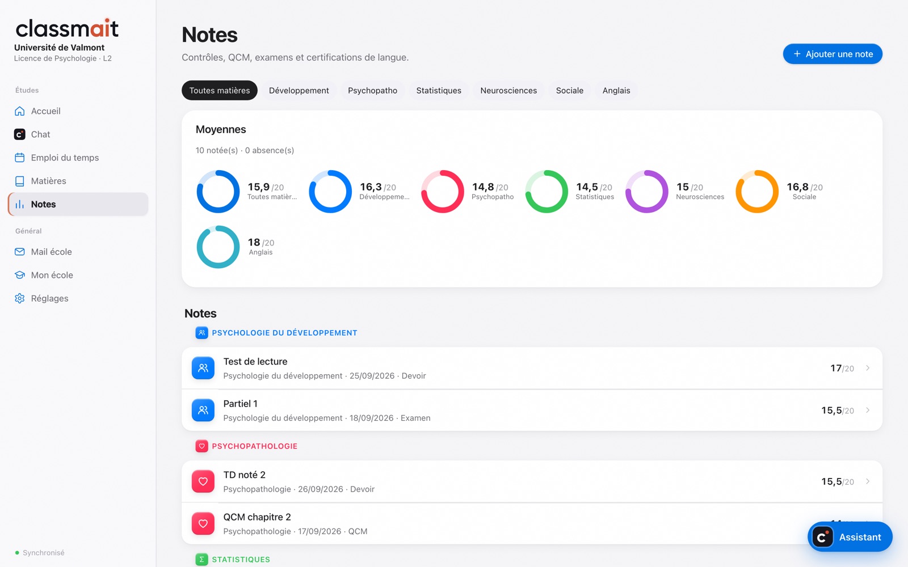Viewport: 908px width, 567px height.
Task: Click the Partiel 1 row icon
Action: [x=203, y=410]
